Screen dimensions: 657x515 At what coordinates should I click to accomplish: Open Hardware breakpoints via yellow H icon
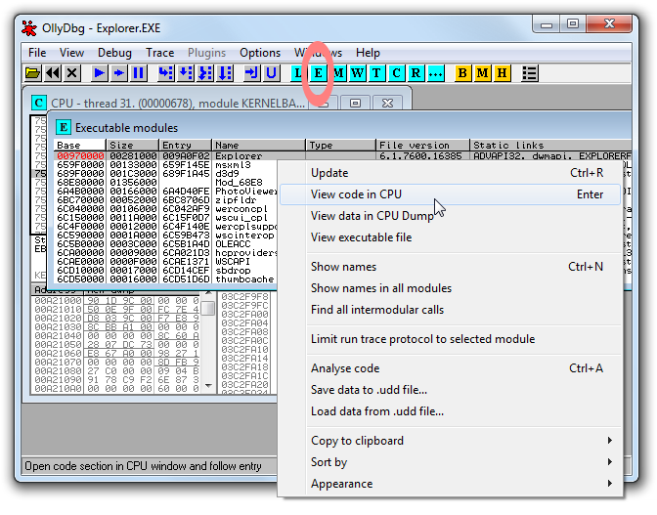tap(502, 73)
